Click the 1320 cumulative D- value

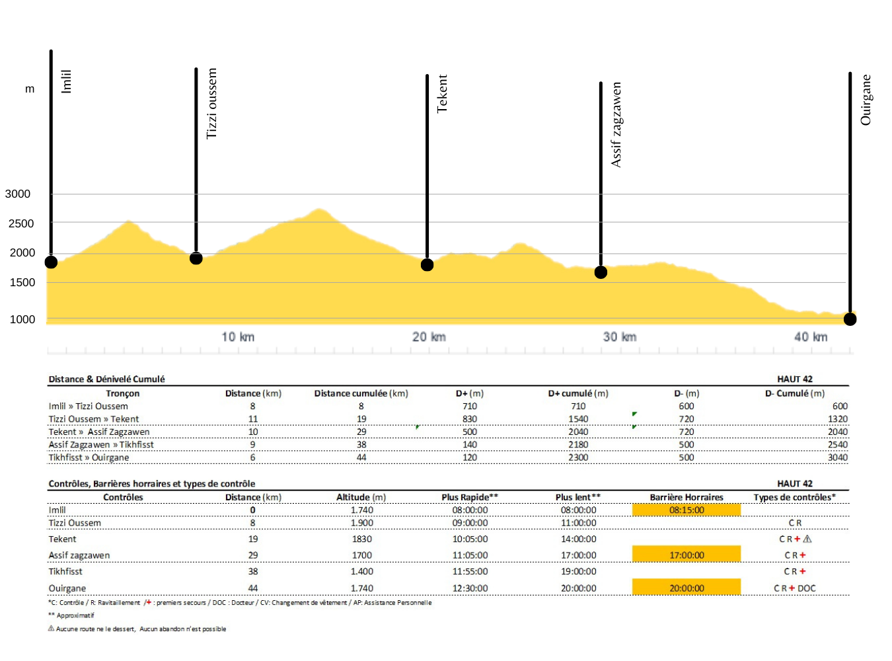(x=838, y=419)
